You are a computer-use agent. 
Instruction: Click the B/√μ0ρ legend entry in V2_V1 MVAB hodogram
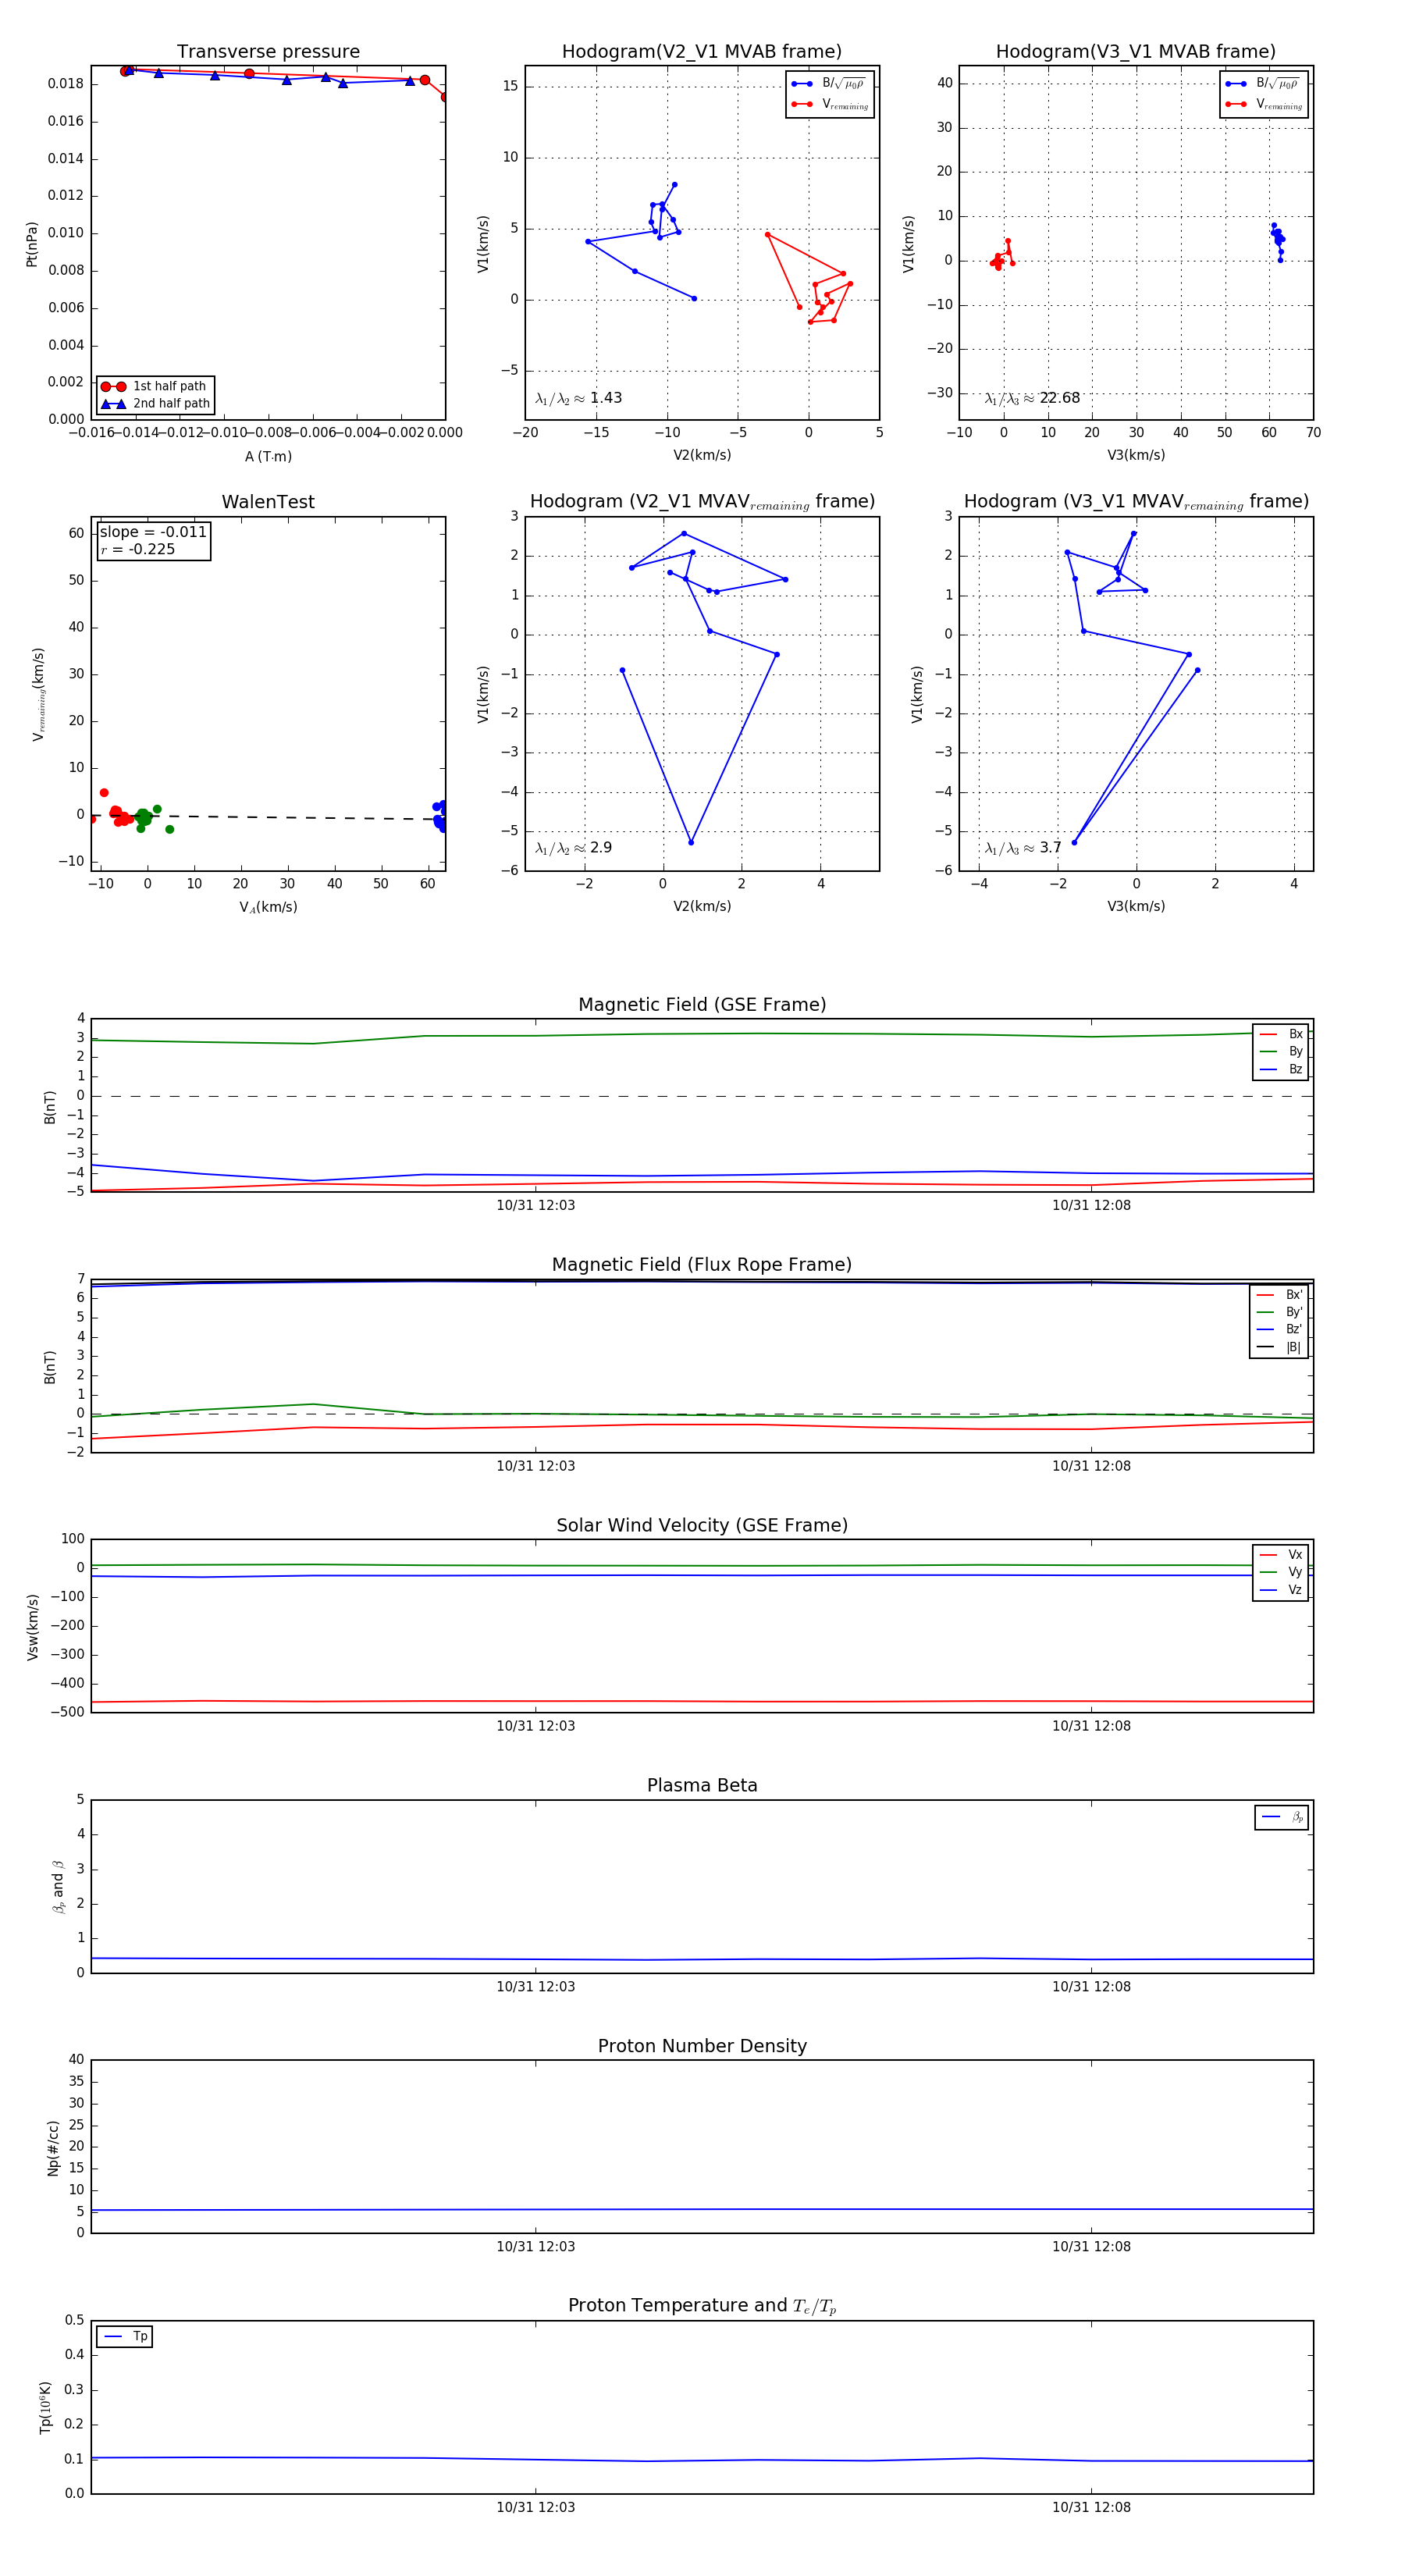click(830, 84)
